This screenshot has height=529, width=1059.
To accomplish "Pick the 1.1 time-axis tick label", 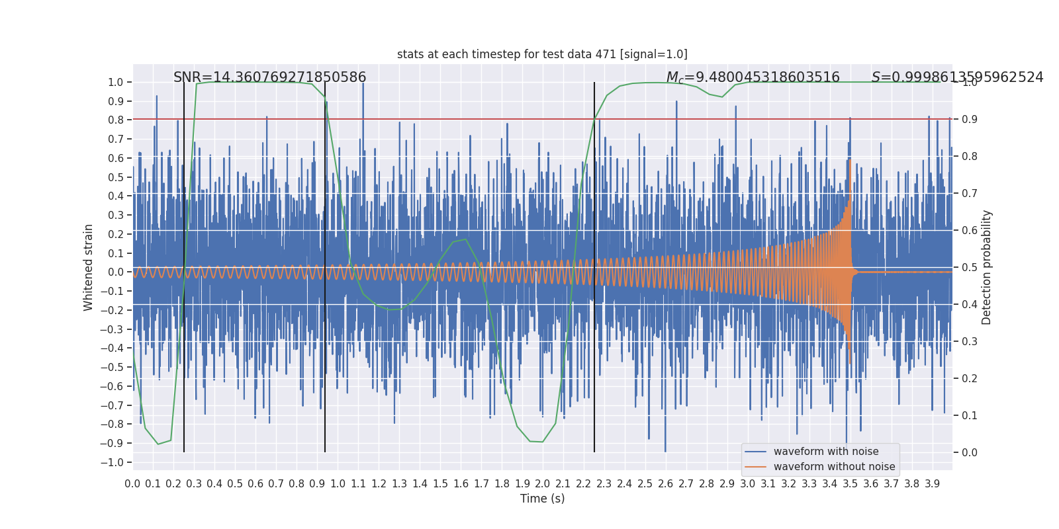I will [x=358, y=483].
